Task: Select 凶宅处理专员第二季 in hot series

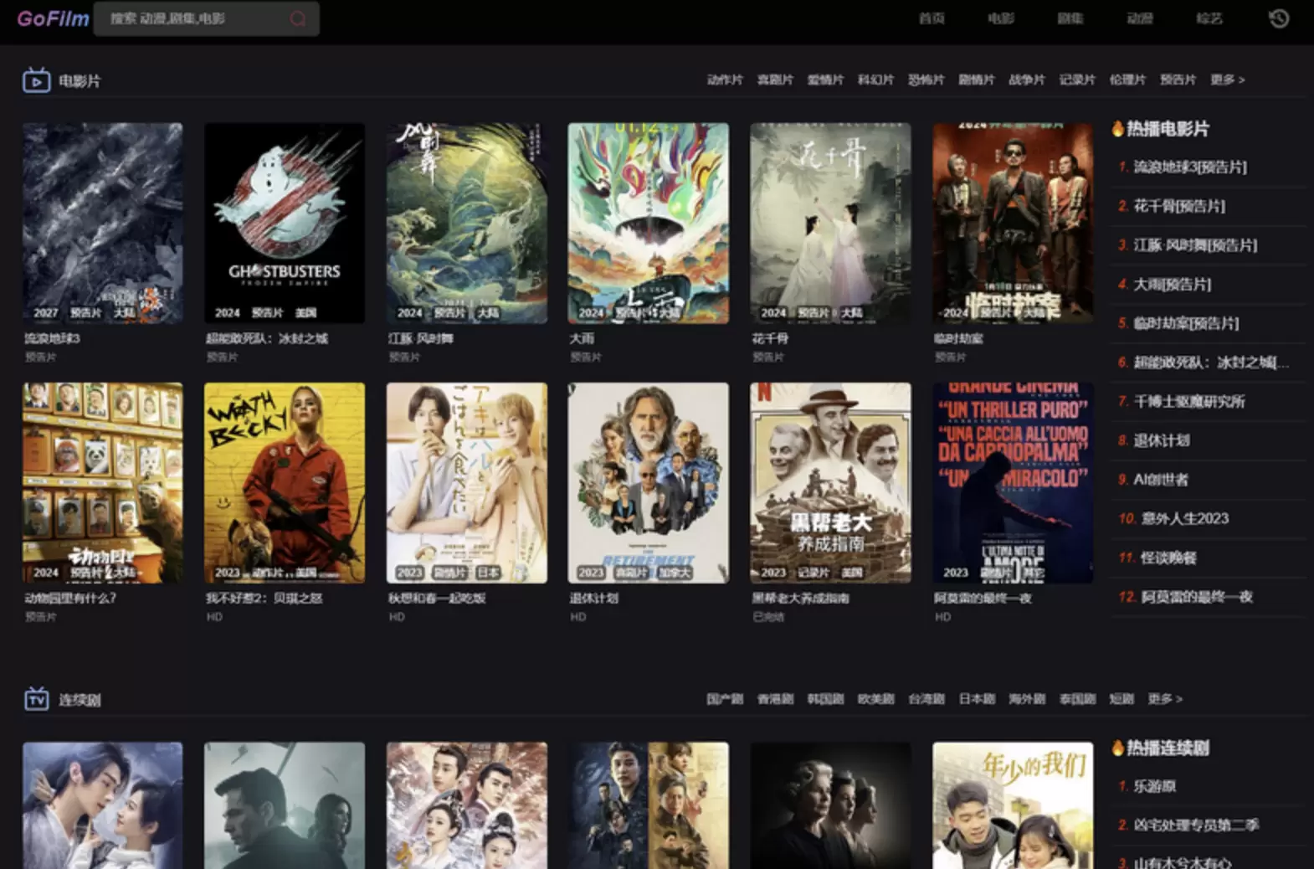Action: point(1196,825)
